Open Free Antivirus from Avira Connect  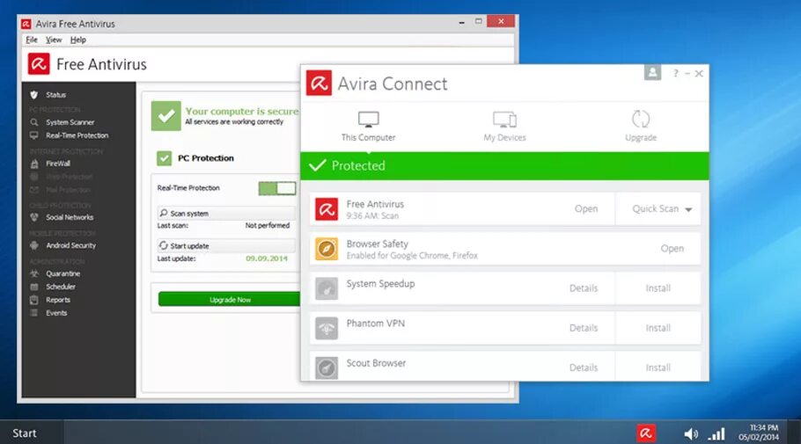(586, 208)
